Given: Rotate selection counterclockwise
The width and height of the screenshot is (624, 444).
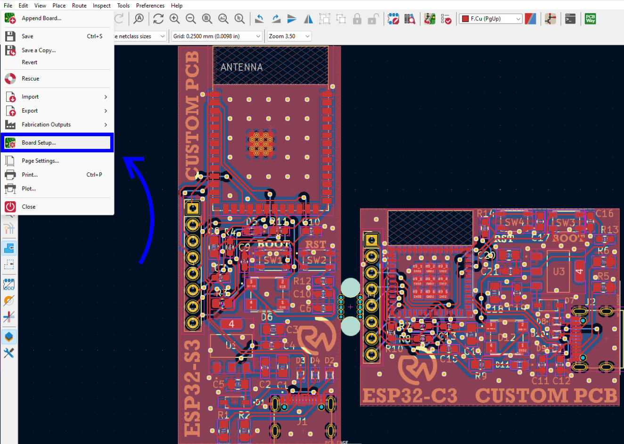Looking at the screenshot, I should coord(259,19).
